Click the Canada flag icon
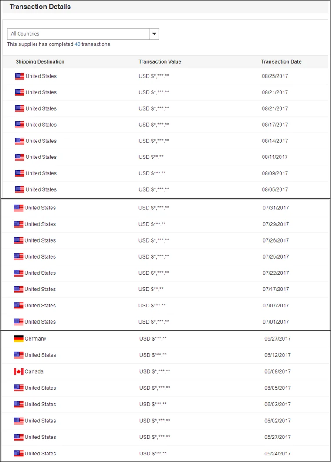The height and width of the screenshot is (462, 331). coord(18,371)
